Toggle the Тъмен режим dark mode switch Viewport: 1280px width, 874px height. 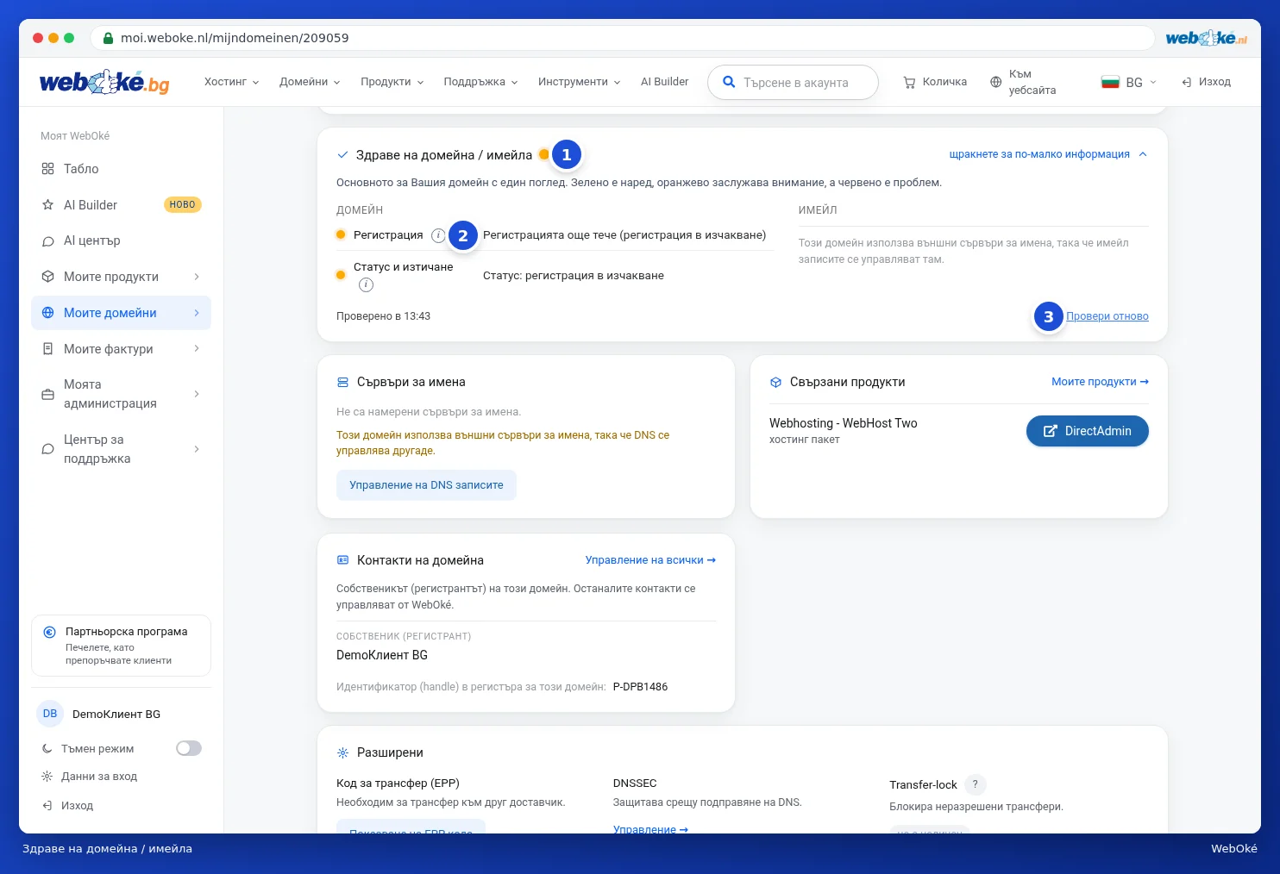tap(189, 748)
